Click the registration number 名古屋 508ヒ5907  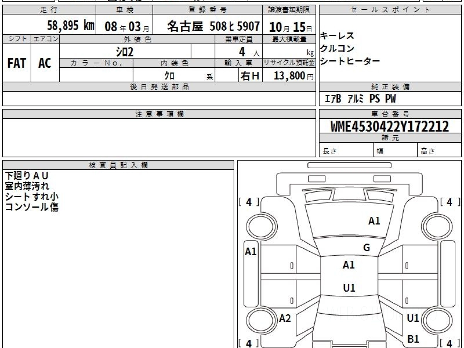[x=213, y=26]
